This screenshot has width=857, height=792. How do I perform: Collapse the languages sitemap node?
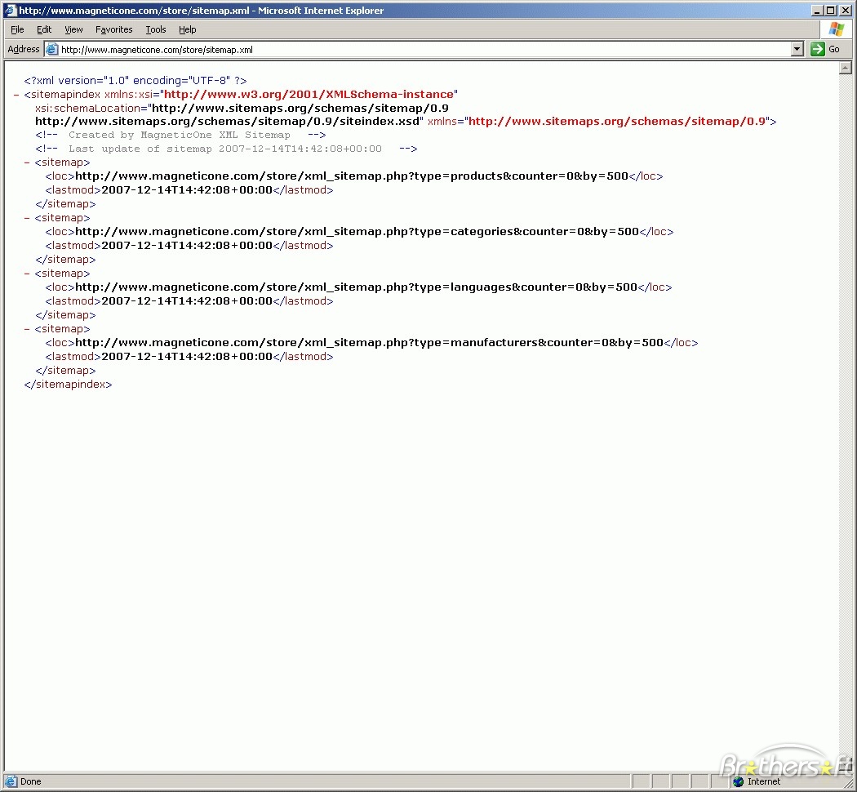pyautogui.click(x=28, y=274)
